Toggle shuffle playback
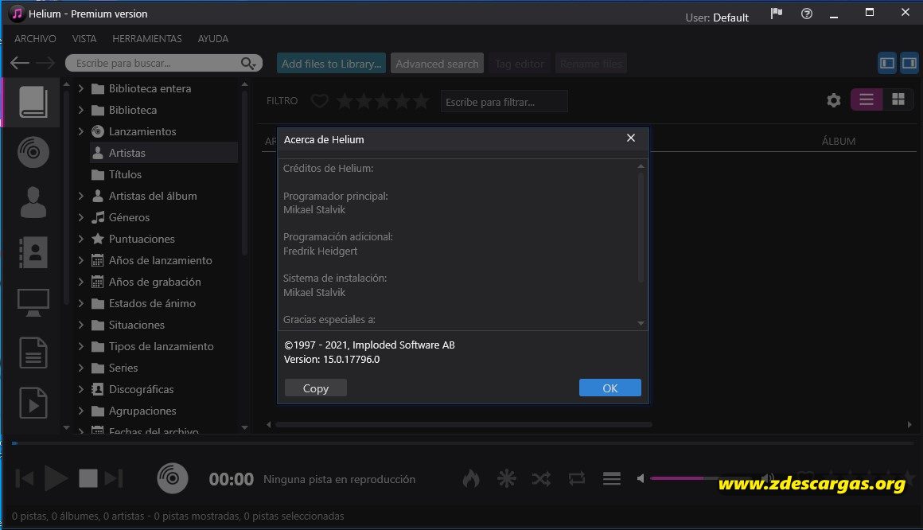This screenshot has height=530, width=923. [542, 479]
